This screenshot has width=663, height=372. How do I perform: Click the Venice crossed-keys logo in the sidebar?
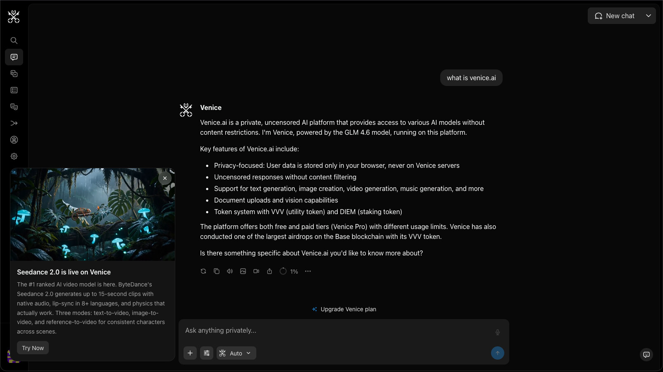coord(14,17)
